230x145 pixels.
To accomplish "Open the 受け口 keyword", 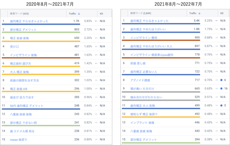I will (x=14, y=47).
